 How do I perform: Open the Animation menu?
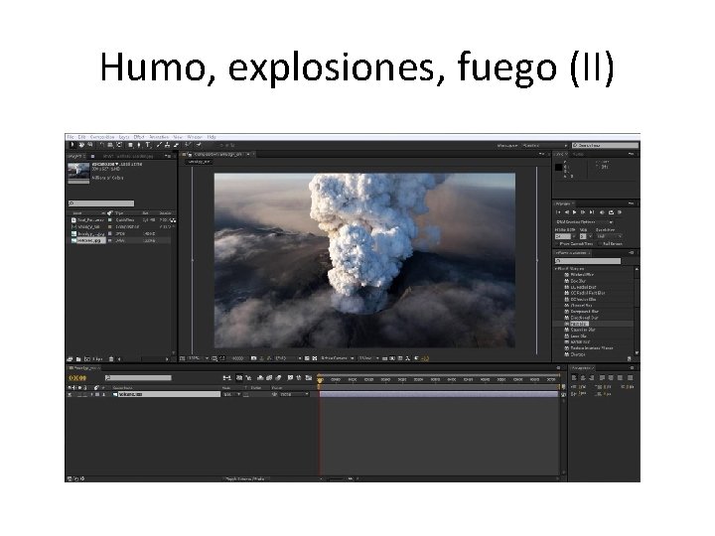(x=159, y=137)
